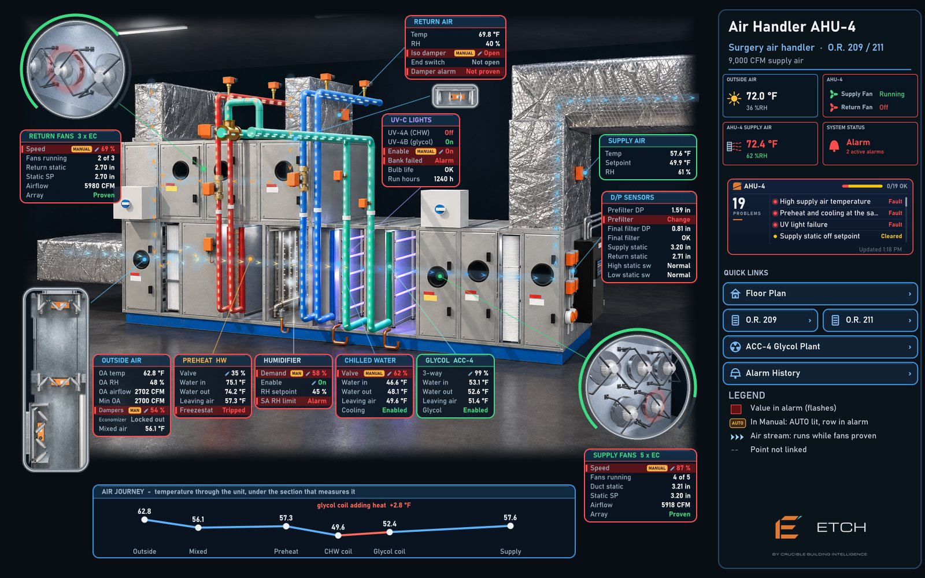This screenshot has height=578, width=925.
Task: Click the Alarm History bell icon
Action: point(735,373)
